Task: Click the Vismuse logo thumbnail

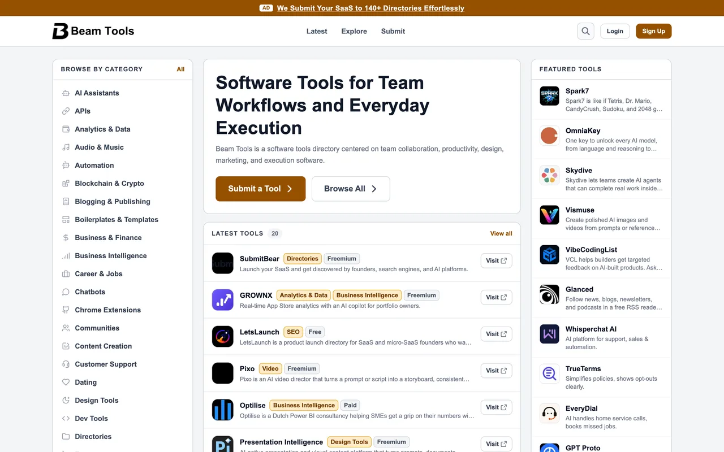Action: 549,215
